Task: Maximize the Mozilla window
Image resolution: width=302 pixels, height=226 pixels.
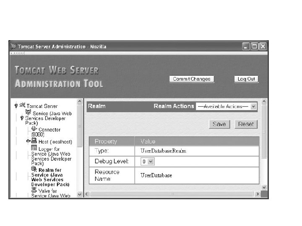Action: pos(255,46)
